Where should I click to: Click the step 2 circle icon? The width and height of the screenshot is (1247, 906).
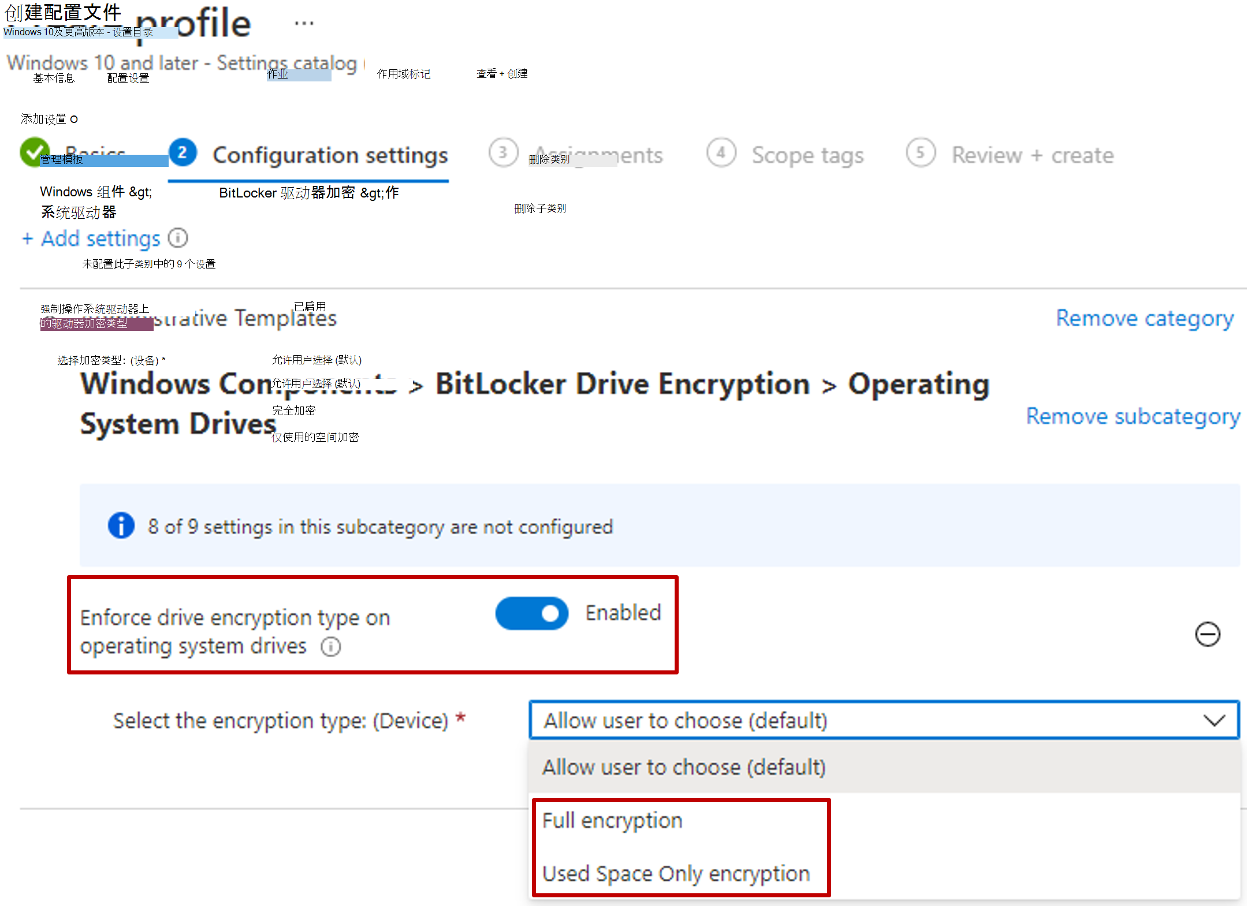[x=183, y=153]
